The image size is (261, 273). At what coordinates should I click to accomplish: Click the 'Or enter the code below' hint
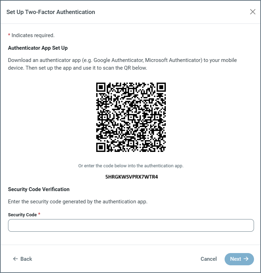(131, 166)
